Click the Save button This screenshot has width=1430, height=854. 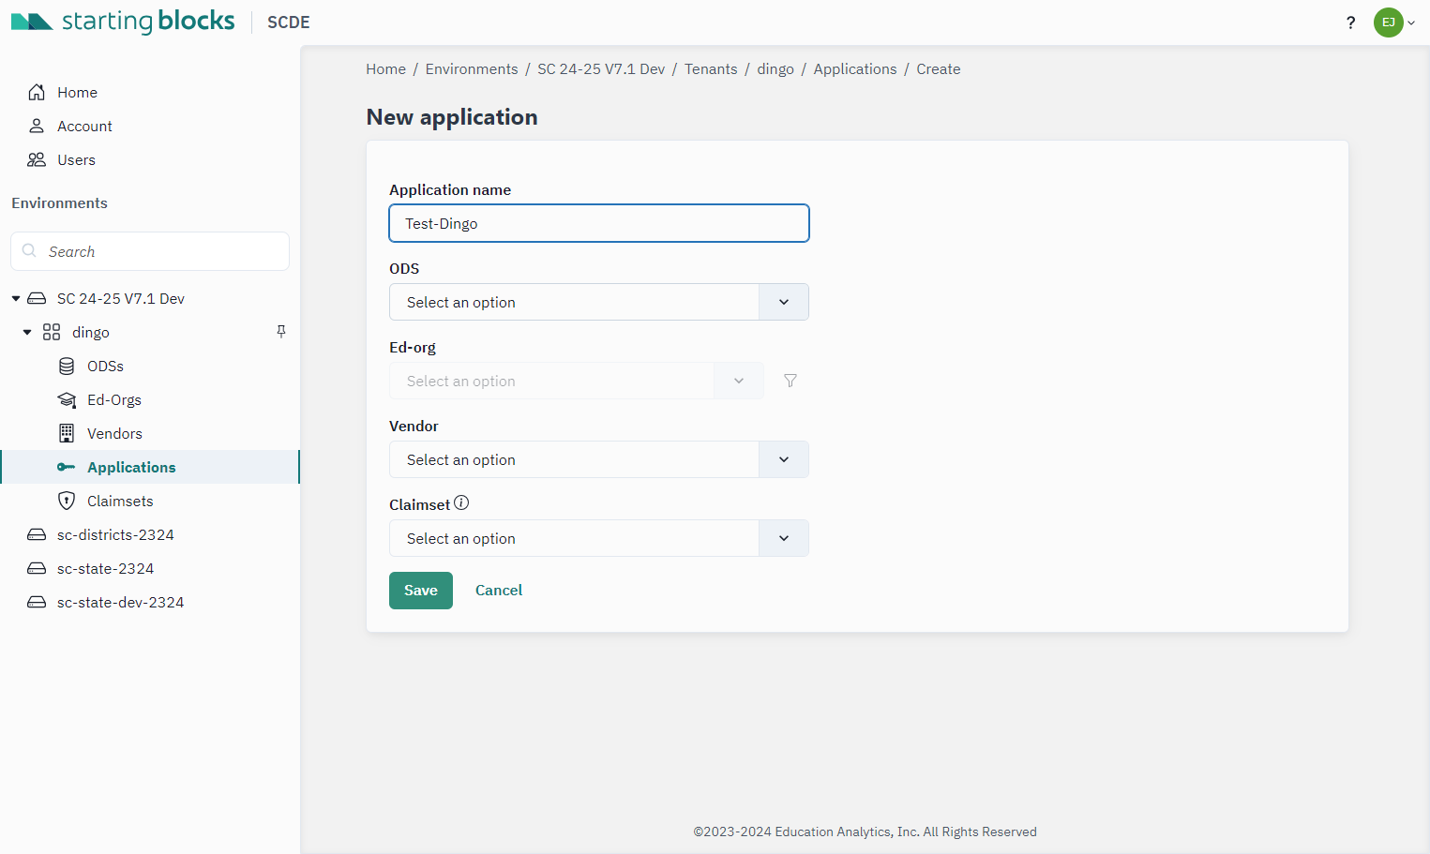421,591
